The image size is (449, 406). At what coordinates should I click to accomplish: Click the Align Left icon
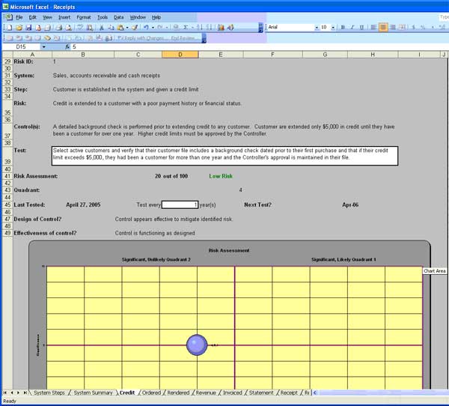coord(373,27)
